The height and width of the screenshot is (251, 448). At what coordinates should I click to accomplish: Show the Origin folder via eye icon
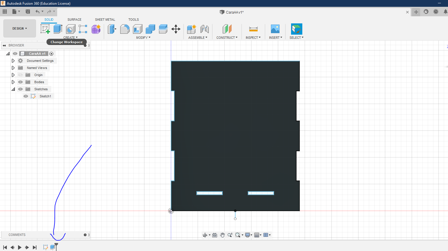[x=20, y=75]
